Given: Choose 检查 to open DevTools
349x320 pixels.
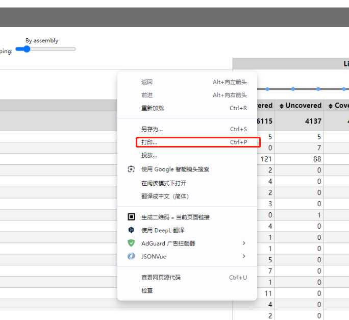Looking at the screenshot, I should [x=147, y=291].
